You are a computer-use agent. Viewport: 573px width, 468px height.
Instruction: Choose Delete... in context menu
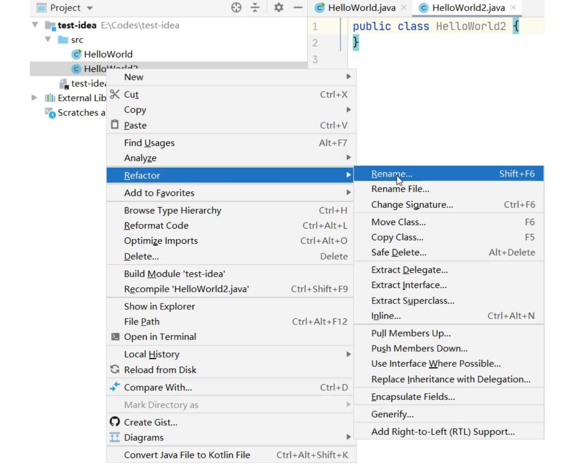tap(230, 256)
